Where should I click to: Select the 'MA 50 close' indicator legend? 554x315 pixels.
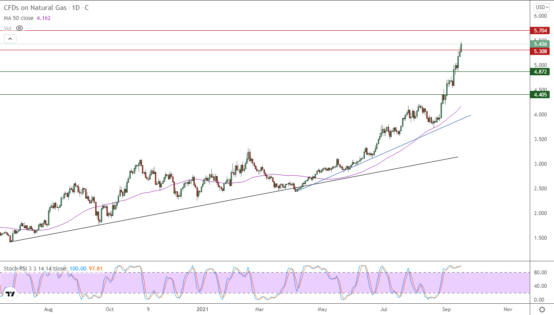18,18
